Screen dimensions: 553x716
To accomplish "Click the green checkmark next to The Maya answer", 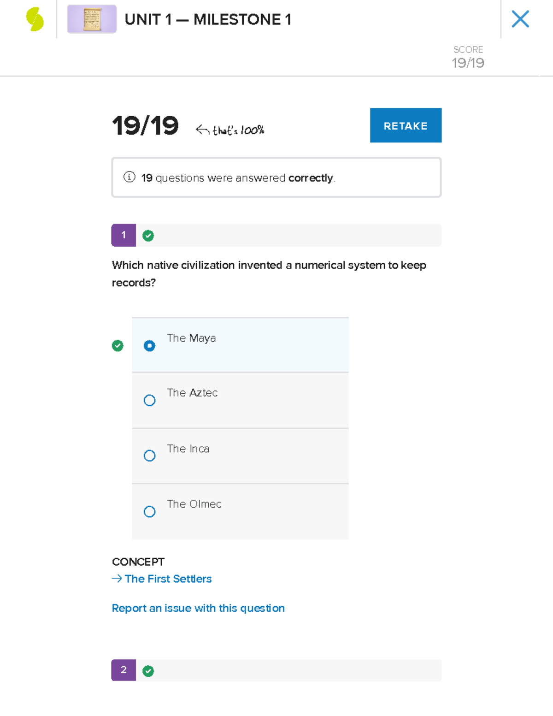I will (118, 346).
